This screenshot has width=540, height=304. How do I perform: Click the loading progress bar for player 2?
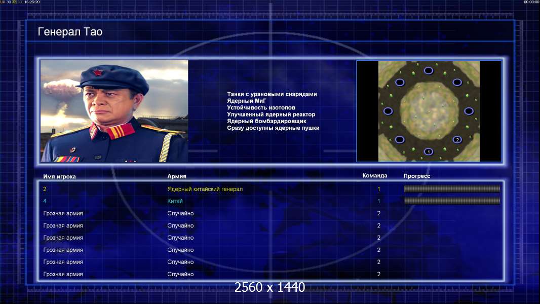452,189
